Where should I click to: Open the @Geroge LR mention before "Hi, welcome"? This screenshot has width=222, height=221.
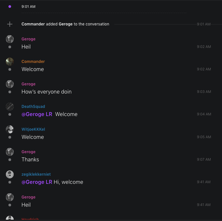point(37,182)
